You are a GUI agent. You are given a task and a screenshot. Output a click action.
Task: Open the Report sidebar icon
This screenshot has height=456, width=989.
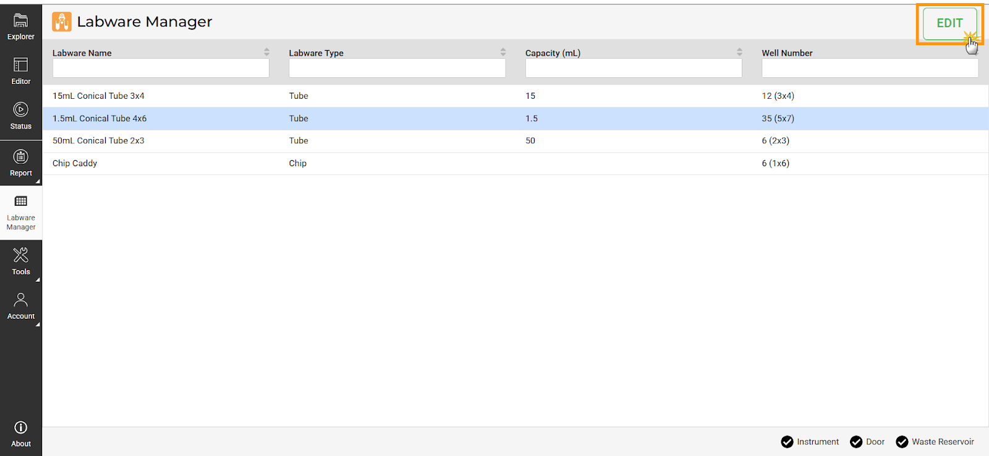(x=20, y=157)
